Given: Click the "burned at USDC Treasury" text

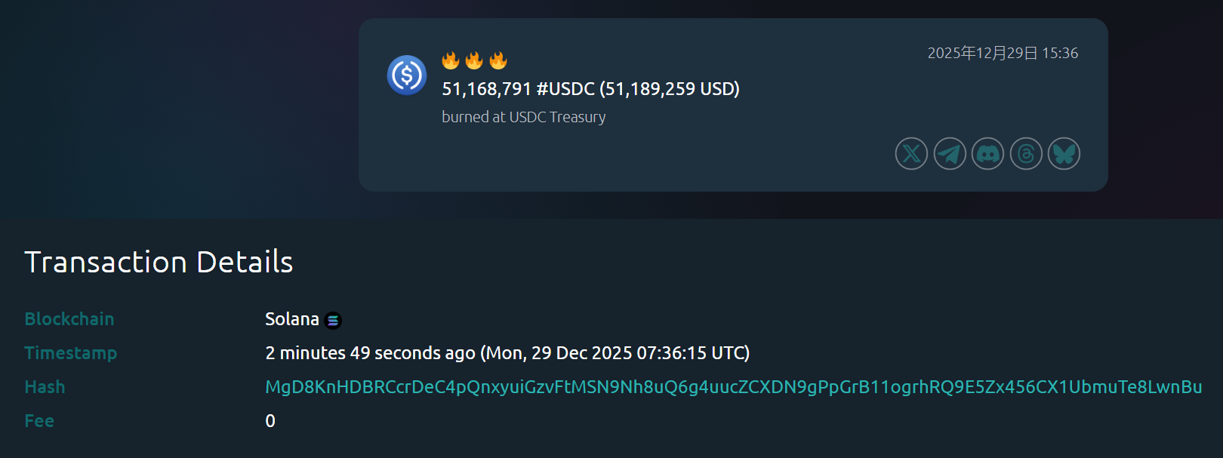Looking at the screenshot, I should [523, 117].
